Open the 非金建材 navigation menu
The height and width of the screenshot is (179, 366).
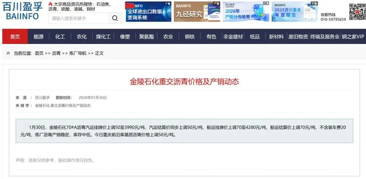pyautogui.click(x=233, y=37)
